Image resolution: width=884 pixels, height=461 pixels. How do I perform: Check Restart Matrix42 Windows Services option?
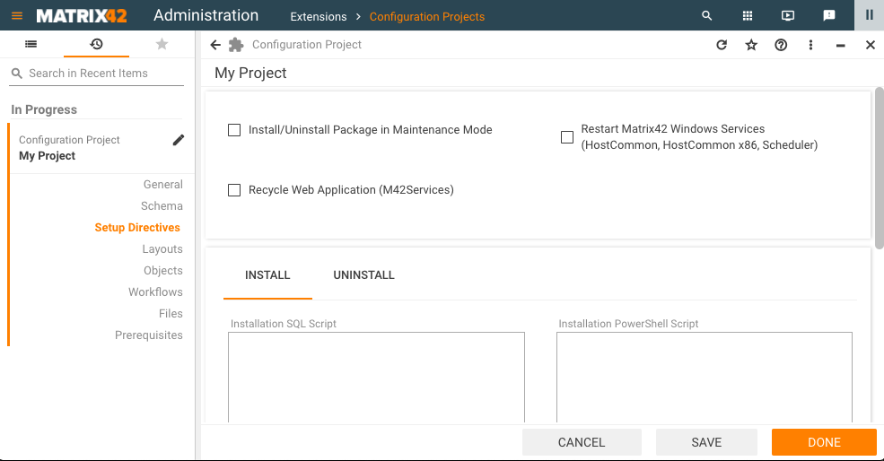tap(567, 137)
